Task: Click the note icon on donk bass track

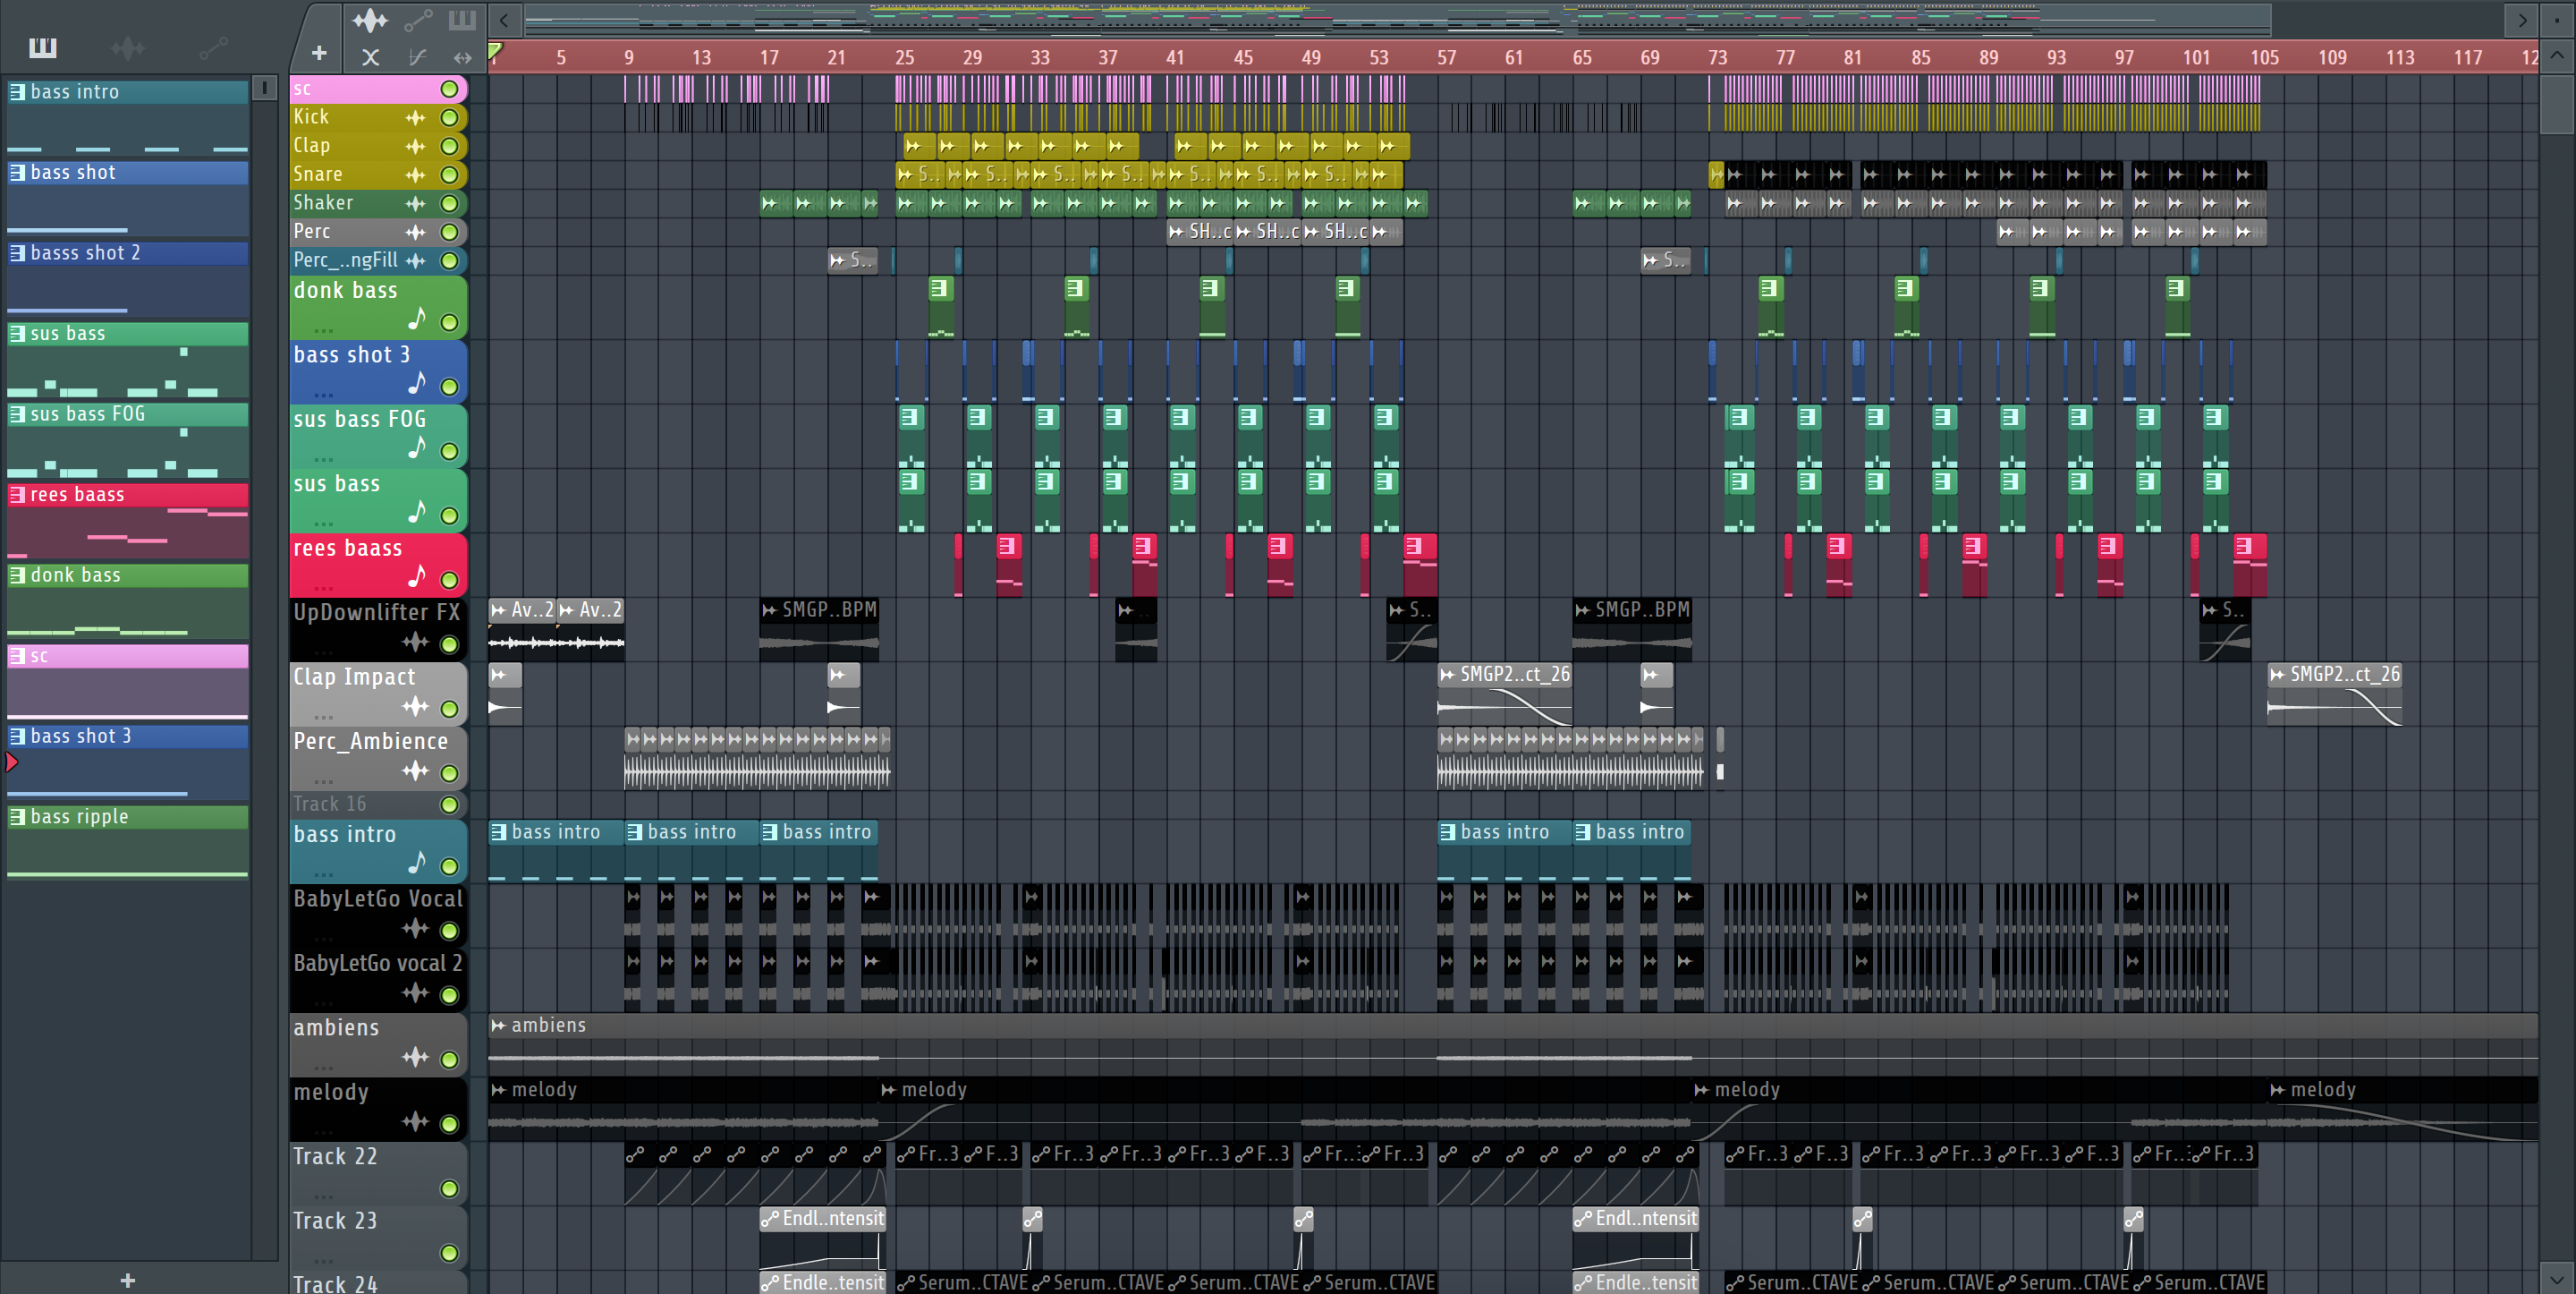Action: coord(417,319)
